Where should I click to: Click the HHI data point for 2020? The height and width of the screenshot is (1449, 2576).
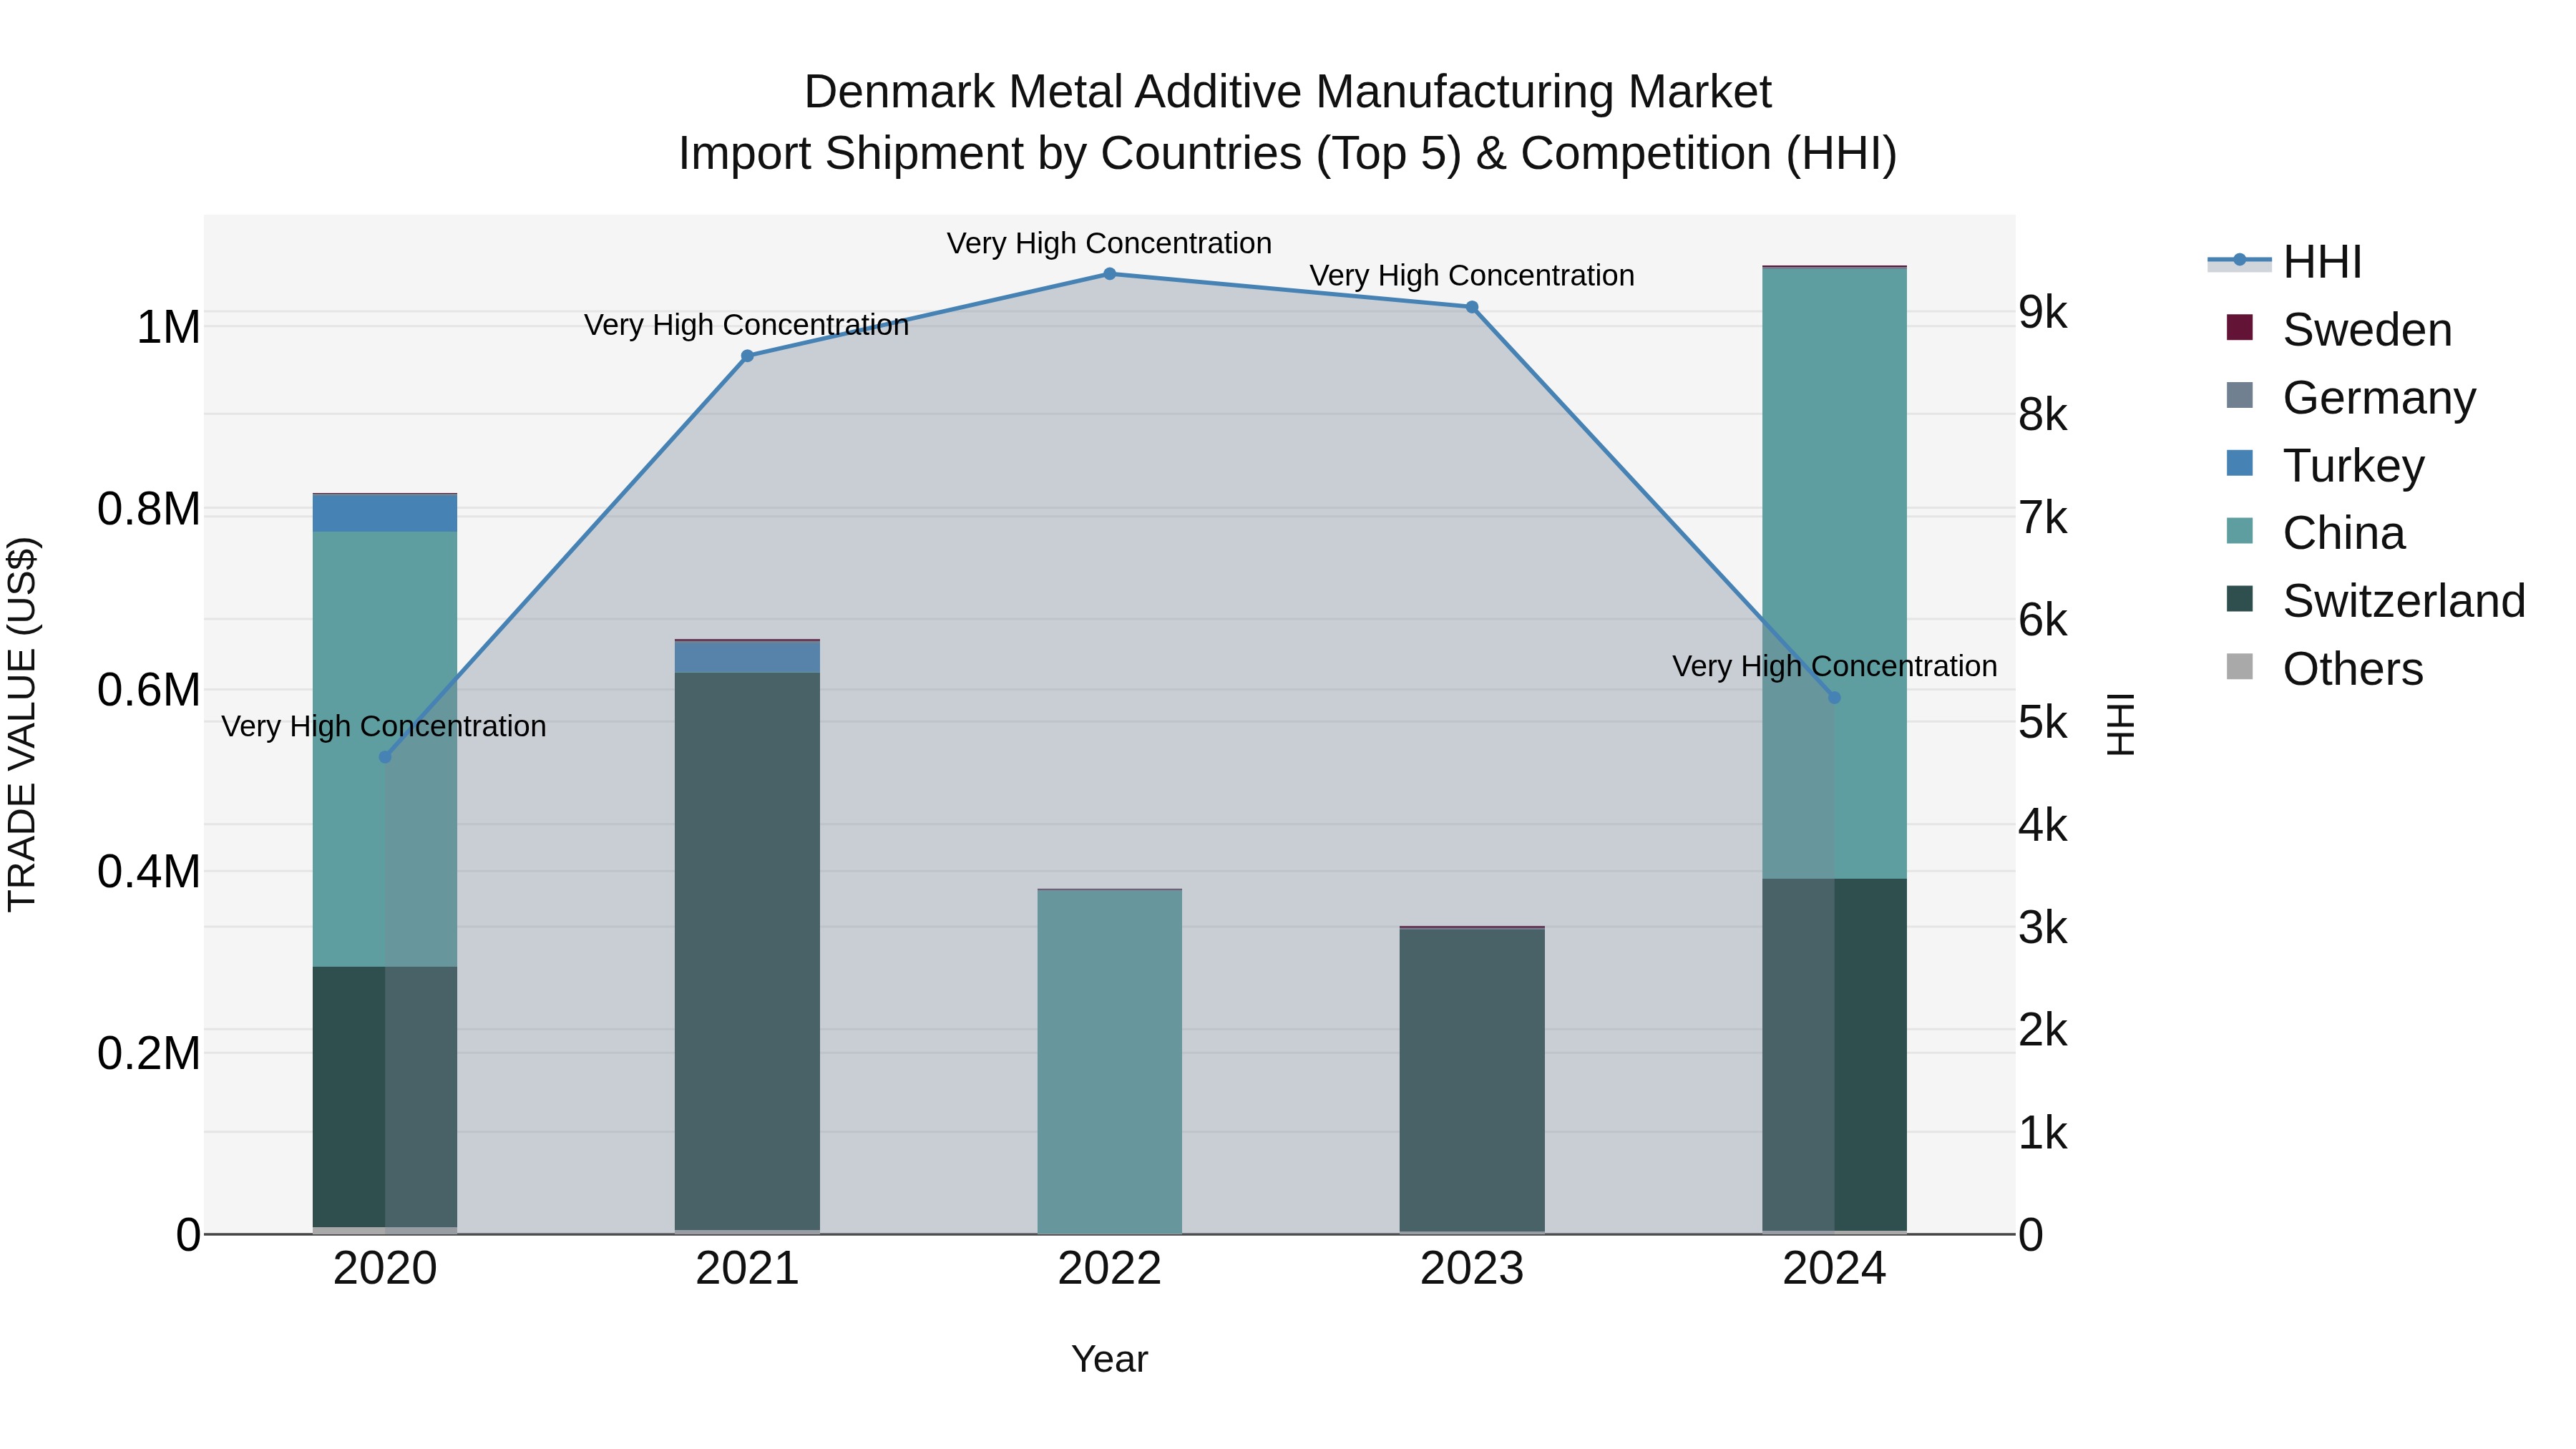click(x=385, y=757)
